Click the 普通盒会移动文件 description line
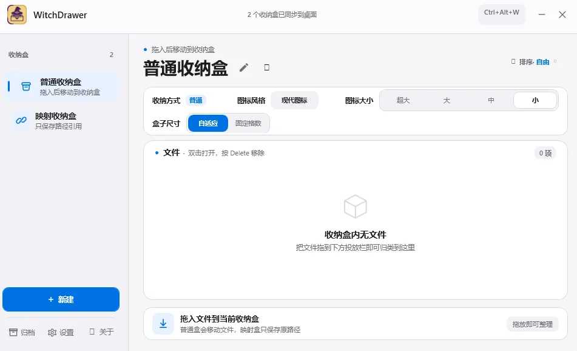This screenshot has width=577, height=351. pyautogui.click(x=240, y=330)
